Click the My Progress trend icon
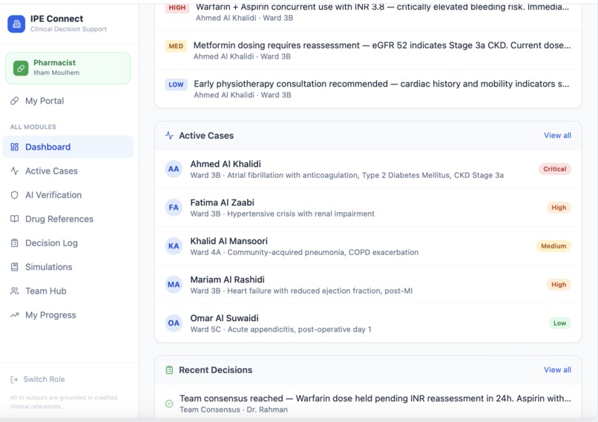 pyautogui.click(x=15, y=315)
